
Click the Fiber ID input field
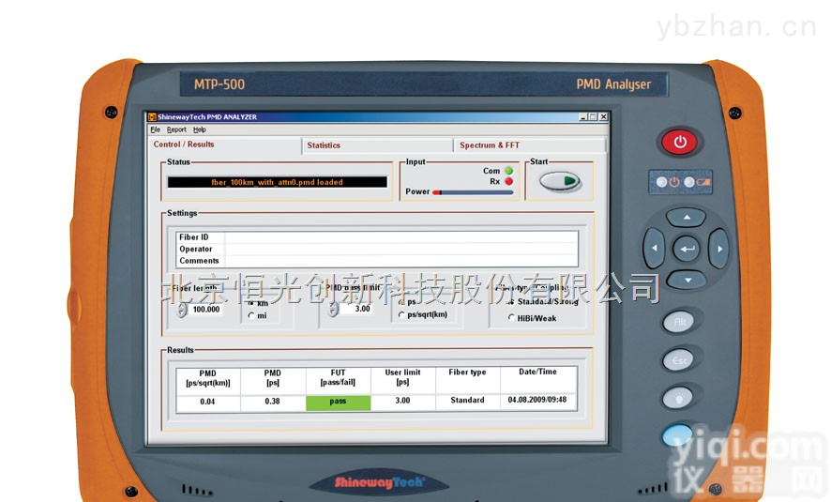tap(401, 237)
